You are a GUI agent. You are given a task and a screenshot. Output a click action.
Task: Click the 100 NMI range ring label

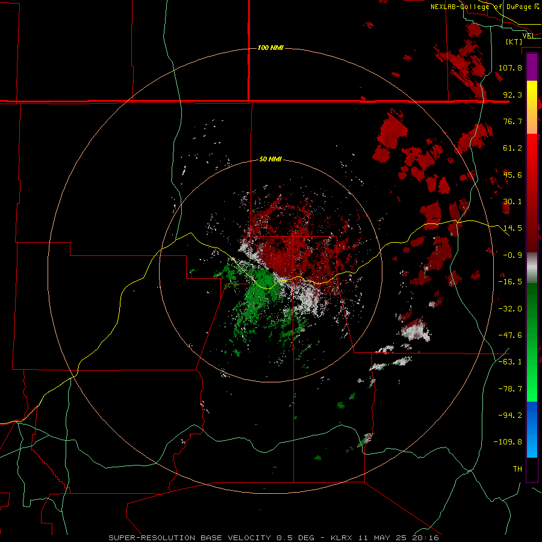(270, 48)
